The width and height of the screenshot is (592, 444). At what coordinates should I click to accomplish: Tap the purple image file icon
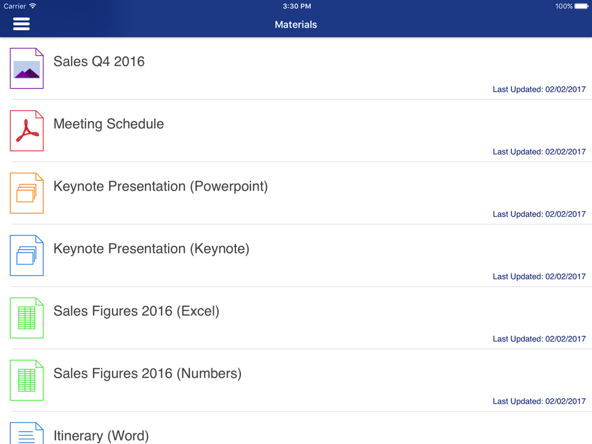point(27,68)
